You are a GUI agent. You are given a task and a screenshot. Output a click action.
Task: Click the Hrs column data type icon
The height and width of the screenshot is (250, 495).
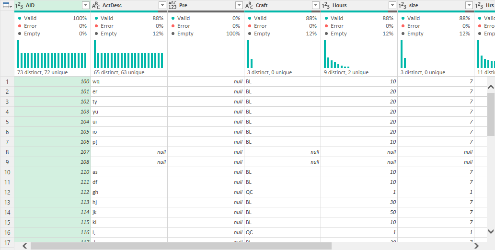tap(479, 5)
